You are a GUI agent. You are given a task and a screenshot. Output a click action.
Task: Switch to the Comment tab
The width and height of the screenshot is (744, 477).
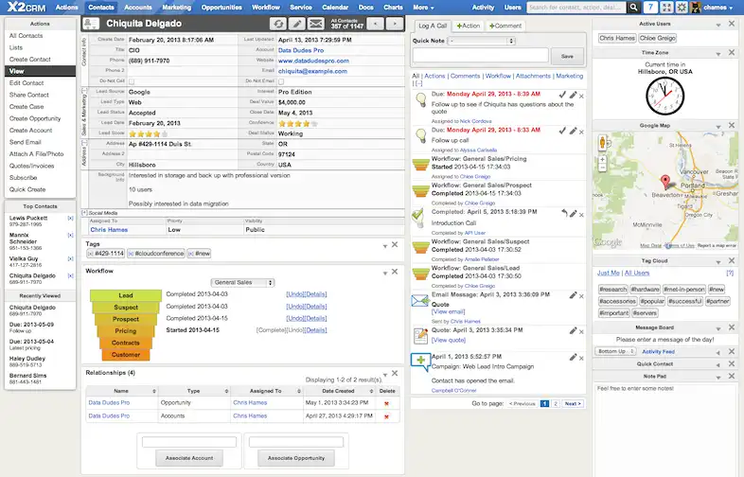point(505,26)
